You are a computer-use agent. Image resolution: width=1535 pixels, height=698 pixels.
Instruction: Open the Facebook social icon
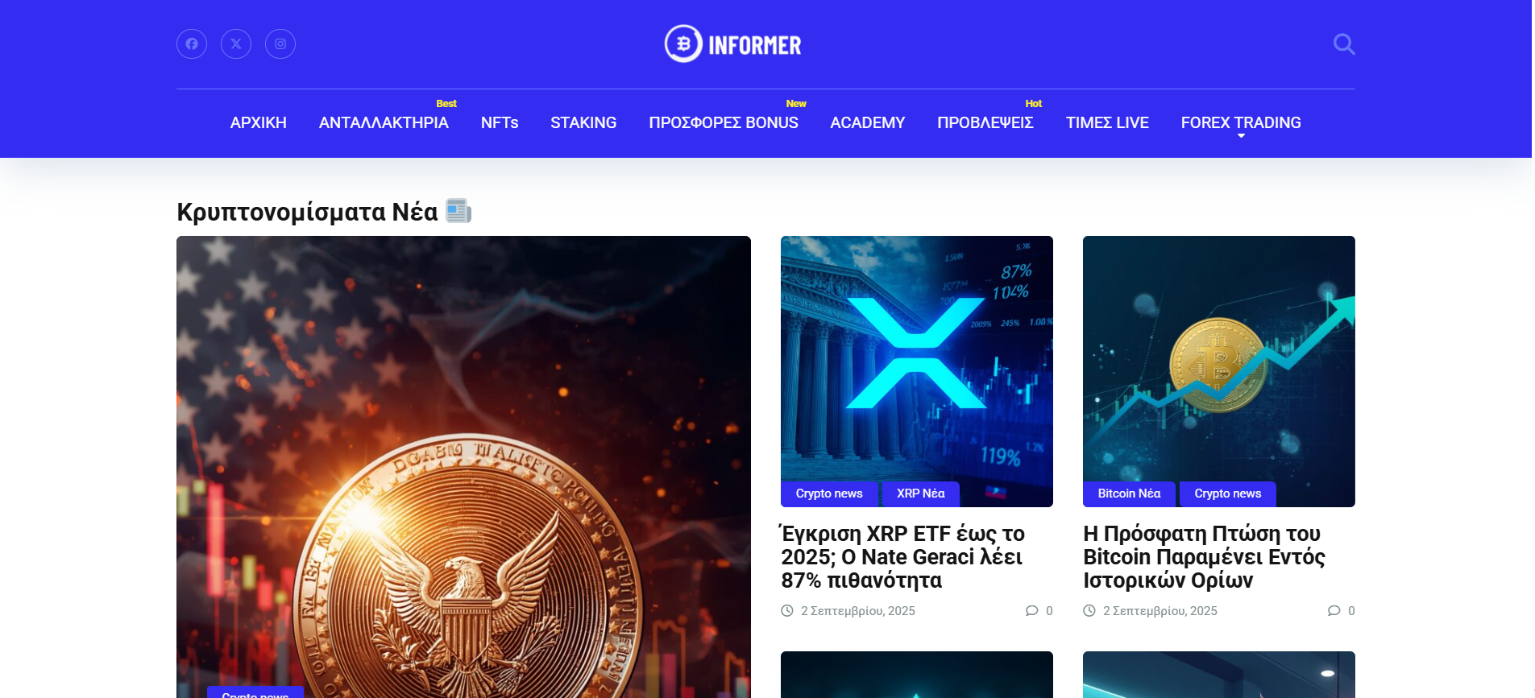click(x=192, y=43)
